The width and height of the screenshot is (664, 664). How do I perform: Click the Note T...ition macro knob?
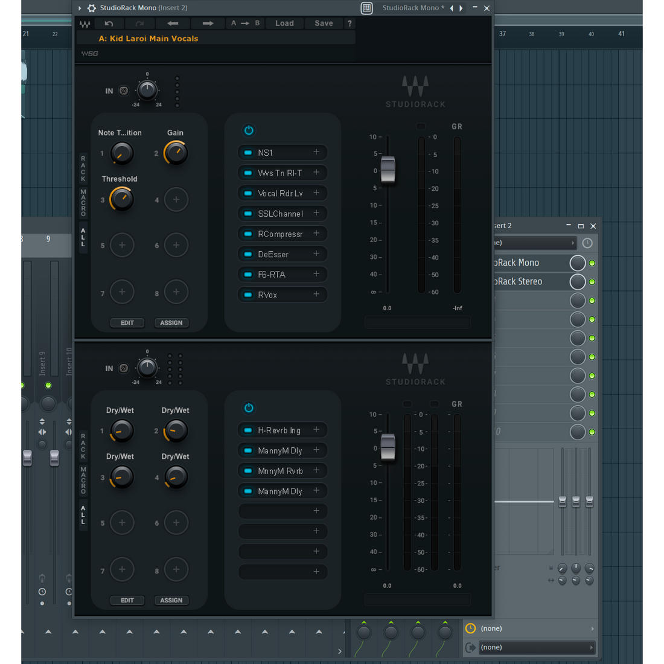point(122,153)
